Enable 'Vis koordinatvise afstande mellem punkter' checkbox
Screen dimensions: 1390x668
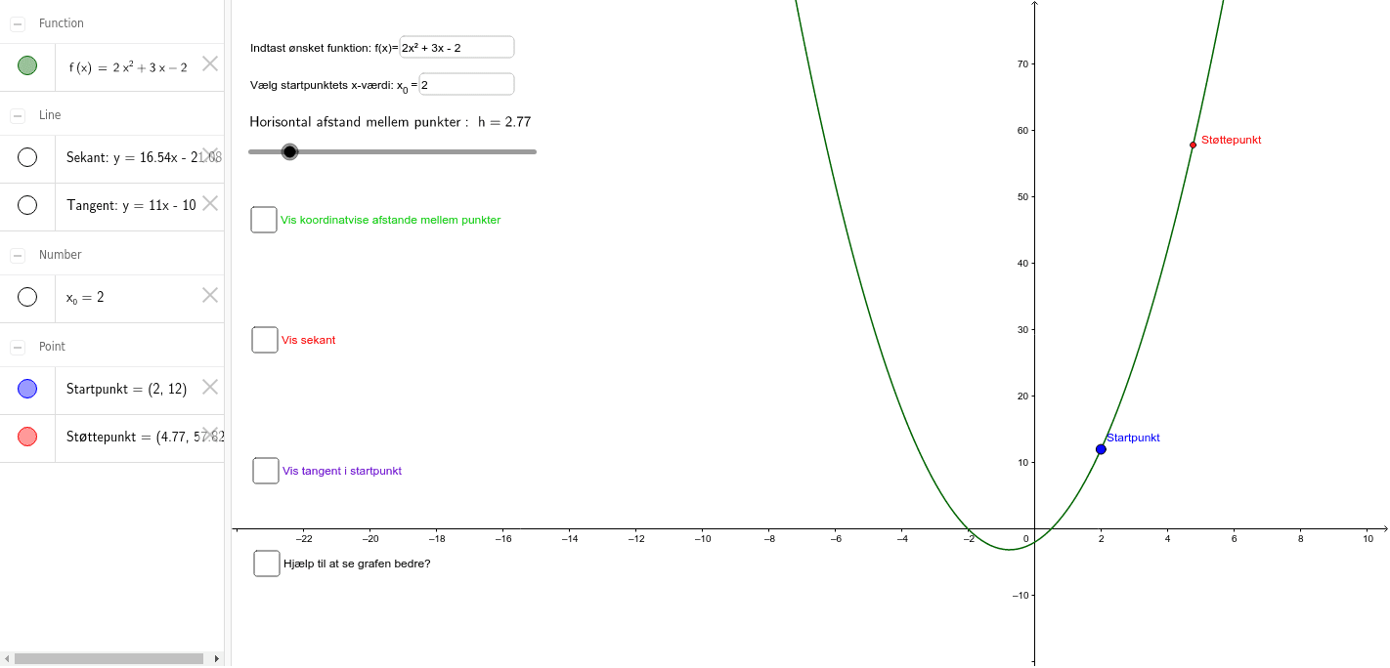pyautogui.click(x=264, y=220)
